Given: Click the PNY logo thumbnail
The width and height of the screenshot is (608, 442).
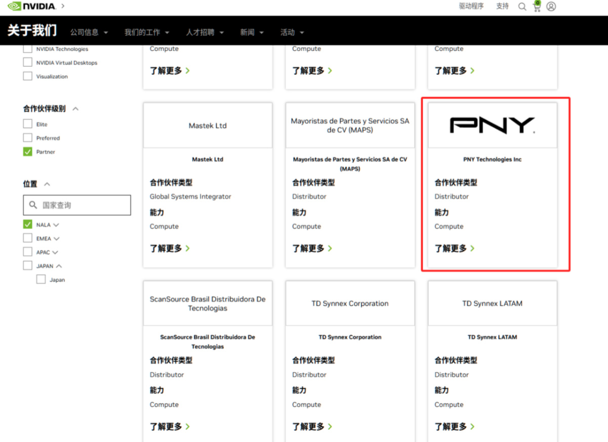Looking at the screenshot, I should point(493,125).
